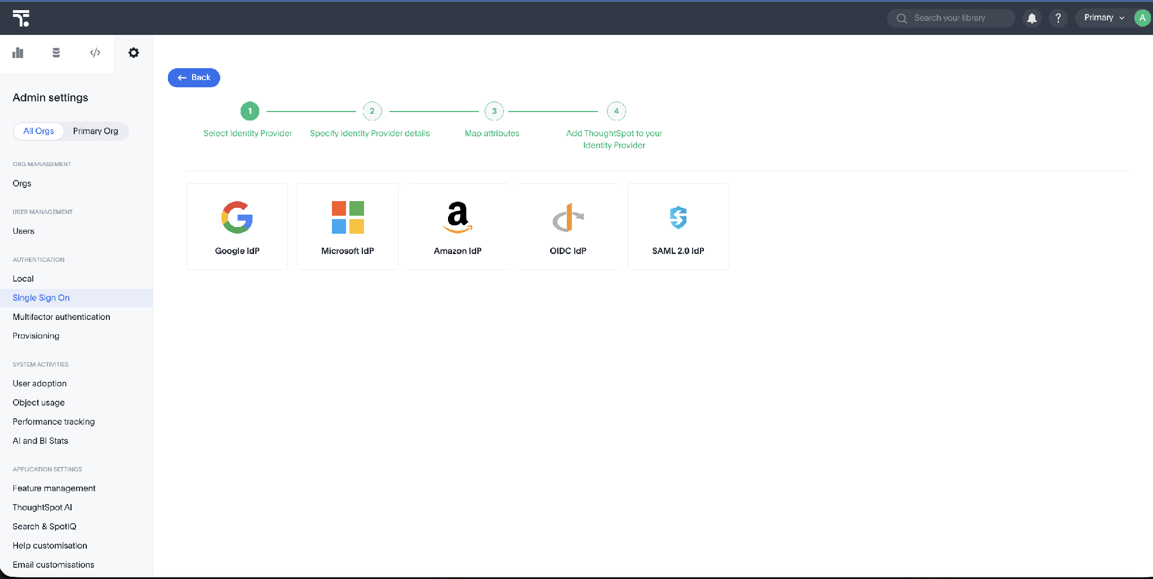
Task: Open the Develop code tab icon
Action: point(95,53)
